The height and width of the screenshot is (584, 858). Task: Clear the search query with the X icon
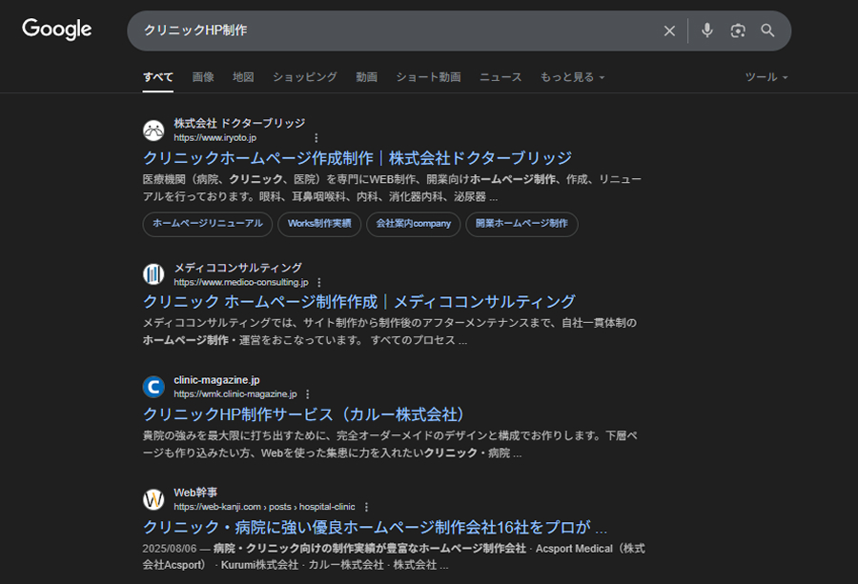[669, 30]
